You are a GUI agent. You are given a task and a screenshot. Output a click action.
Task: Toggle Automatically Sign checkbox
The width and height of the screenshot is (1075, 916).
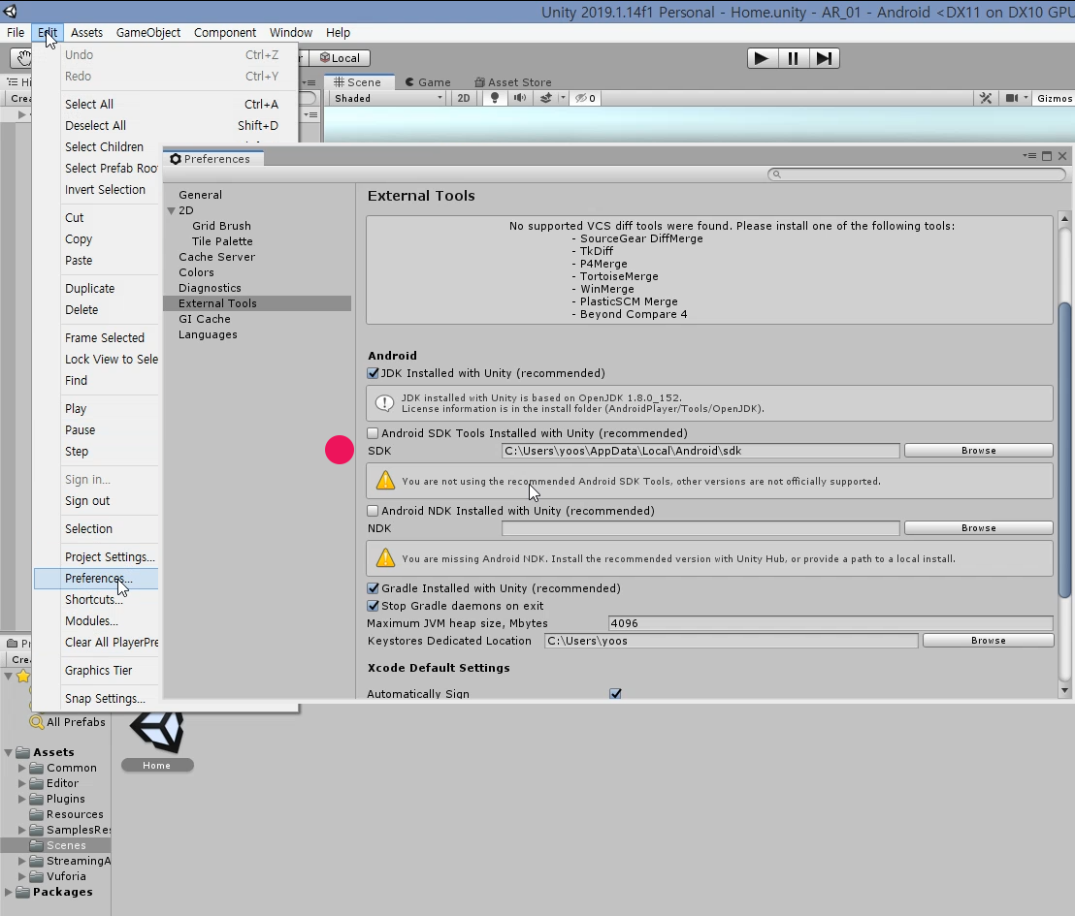pyautogui.click(x=616, y=693)
